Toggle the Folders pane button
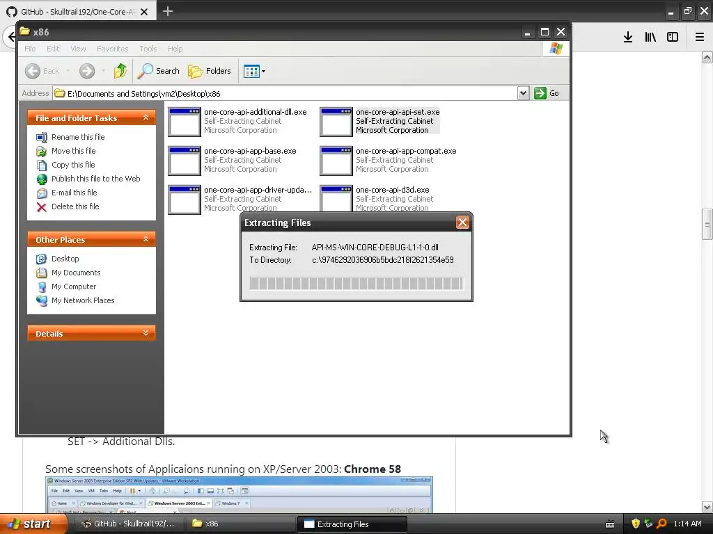The width and height of the screenshot is (713, 534). pos(210,71)
